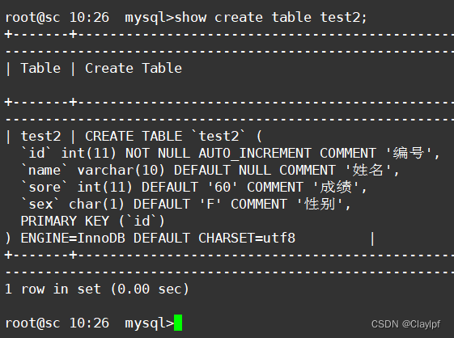This screenshot has width=454, height=338.
Task: Click the 'test2' table name cell in the result row
Action: click(x=40, y=137)
